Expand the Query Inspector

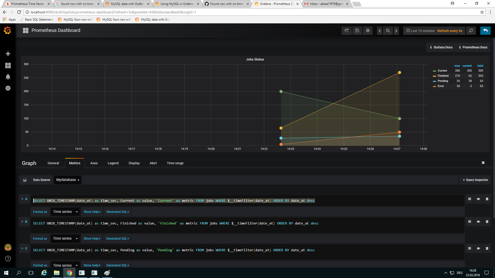pos(475,180)
